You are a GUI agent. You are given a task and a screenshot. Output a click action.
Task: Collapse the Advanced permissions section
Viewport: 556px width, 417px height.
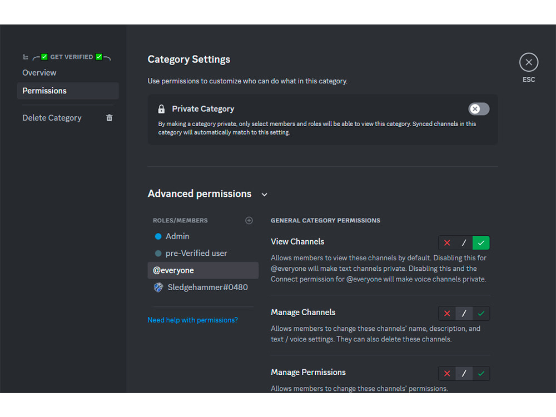[264, 194]
